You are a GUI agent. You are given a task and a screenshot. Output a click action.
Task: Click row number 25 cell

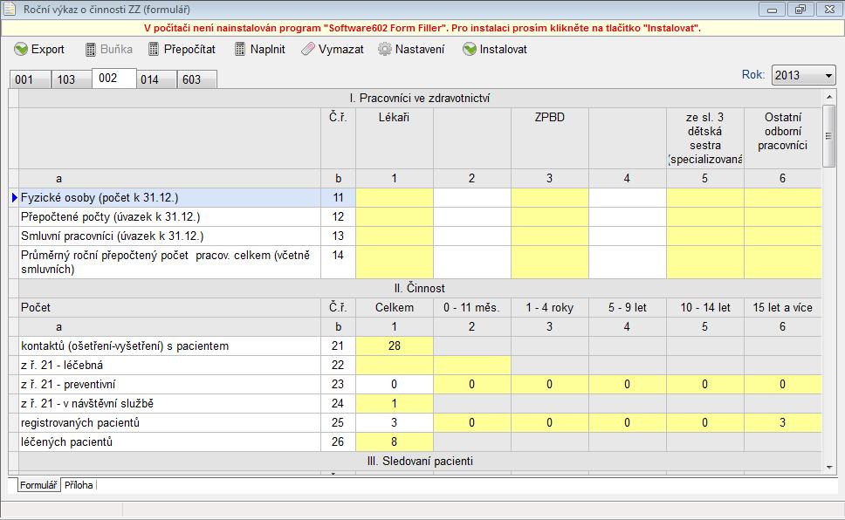pyautogui.click(x=338, y=422)
